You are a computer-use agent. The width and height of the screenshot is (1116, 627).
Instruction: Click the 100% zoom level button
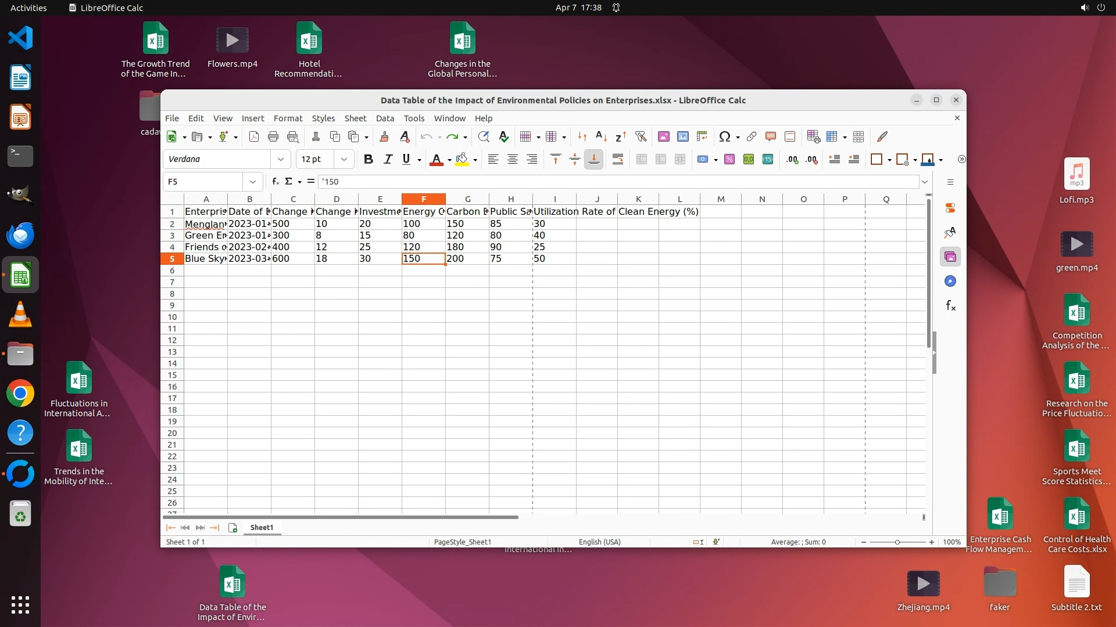coord(952,542)
